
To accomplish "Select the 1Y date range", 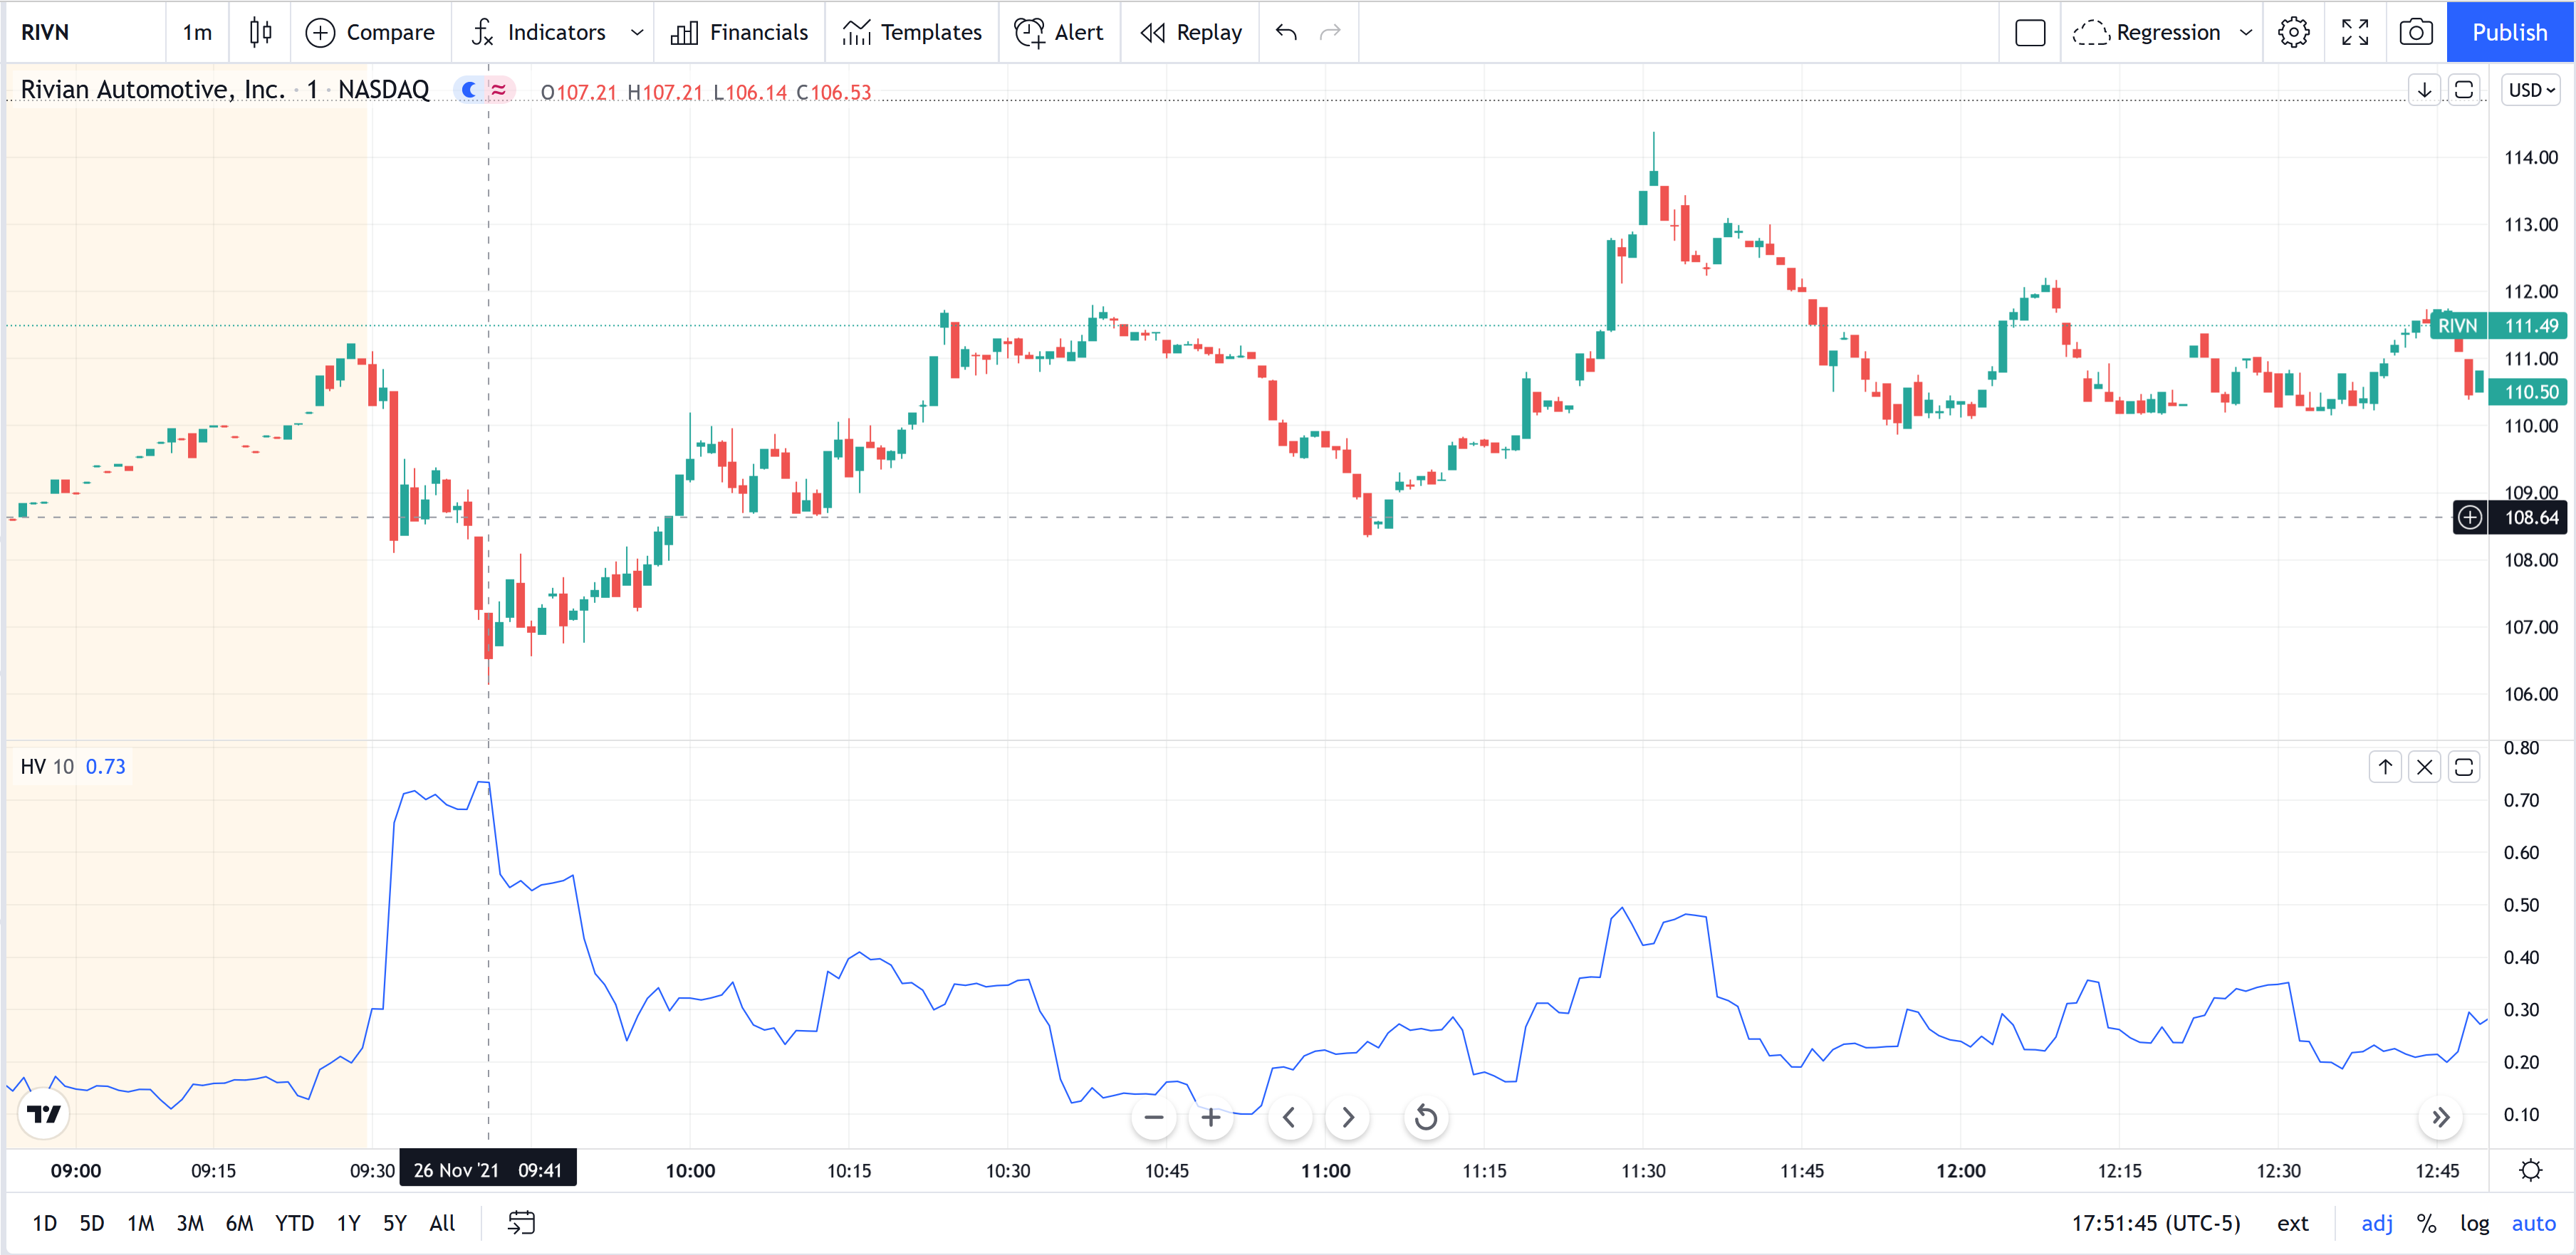I will tap(348, 1223).
